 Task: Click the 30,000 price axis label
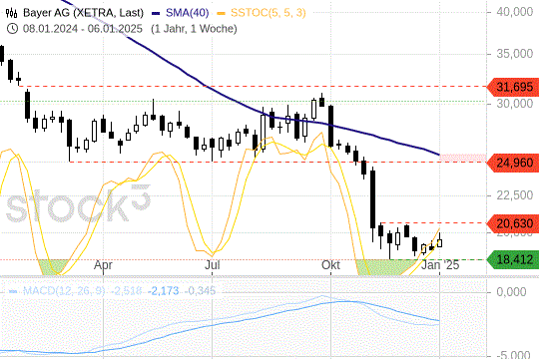tap(515, 104)
